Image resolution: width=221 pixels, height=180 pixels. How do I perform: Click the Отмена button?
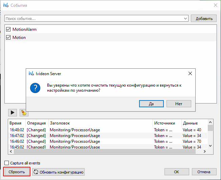pos(204,172)
